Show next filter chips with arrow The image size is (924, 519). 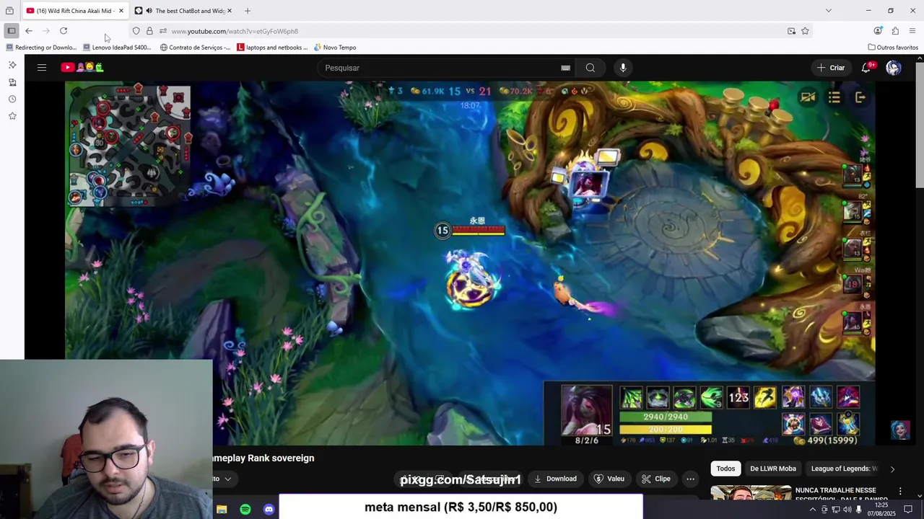coord(892,469)
